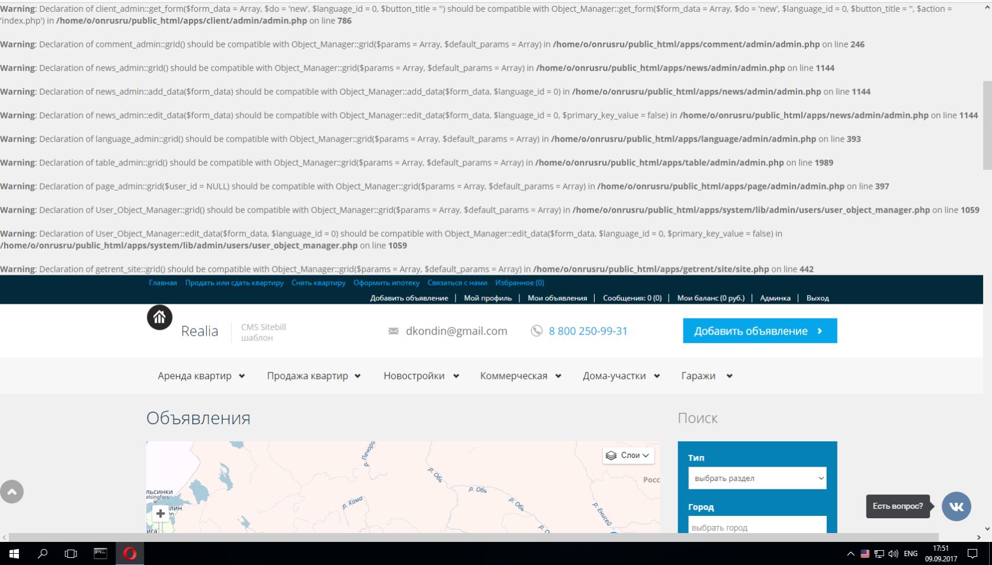Open the 'выбрать раздел' type dropdown
992x565 pixels.
(x=757, y=479)
